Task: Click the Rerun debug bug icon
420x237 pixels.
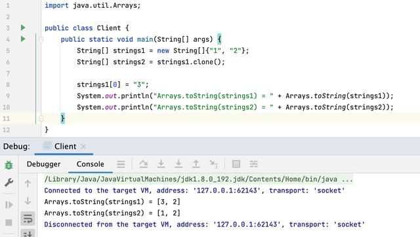Action: 9,165
